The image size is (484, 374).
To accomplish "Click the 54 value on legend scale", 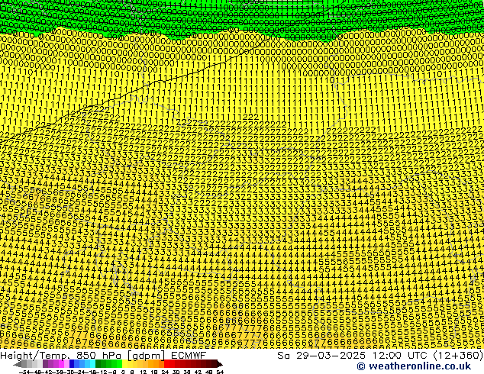I will click(x=220, y=371).
